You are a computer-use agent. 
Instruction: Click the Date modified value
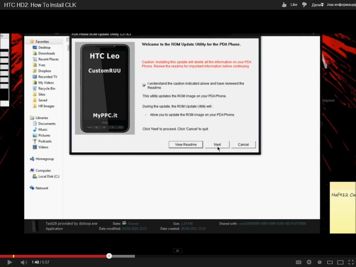(x=134, y=229)
